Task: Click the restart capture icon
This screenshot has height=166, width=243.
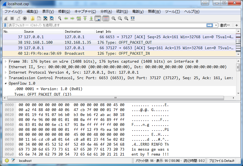Action: tap(18, 19)
